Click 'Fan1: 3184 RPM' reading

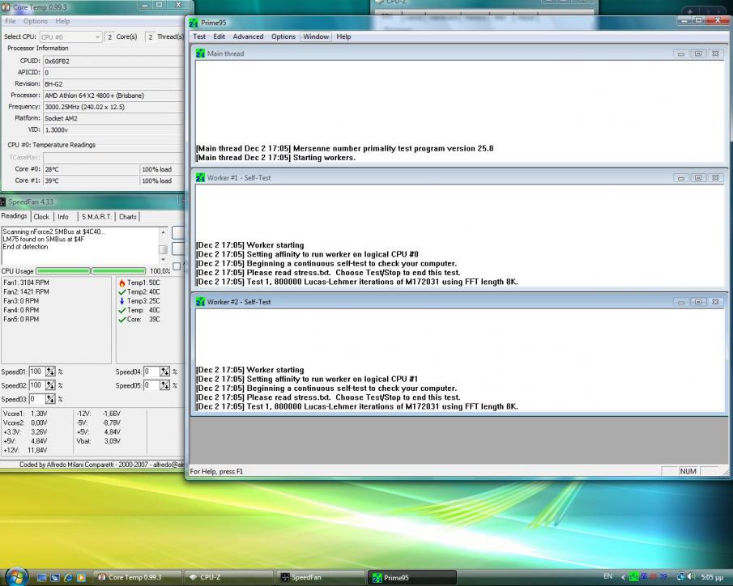(26, 282)
